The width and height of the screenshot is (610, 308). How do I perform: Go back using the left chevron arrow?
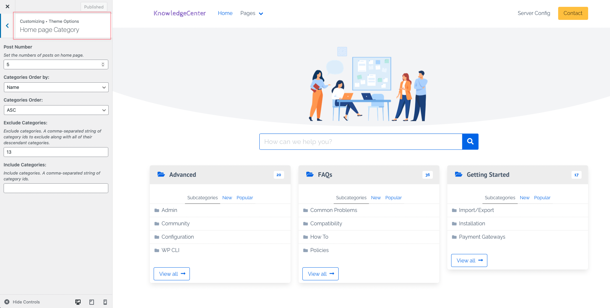(7, 26)
